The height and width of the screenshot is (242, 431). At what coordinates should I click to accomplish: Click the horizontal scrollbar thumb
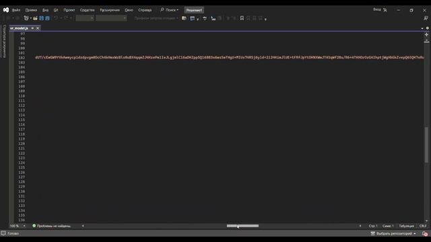(242, 226)
